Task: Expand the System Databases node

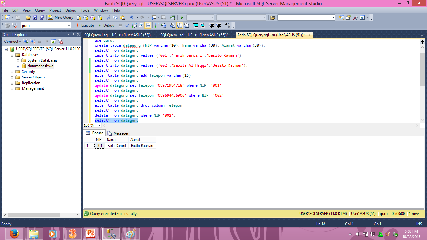Action: (18, 60)
